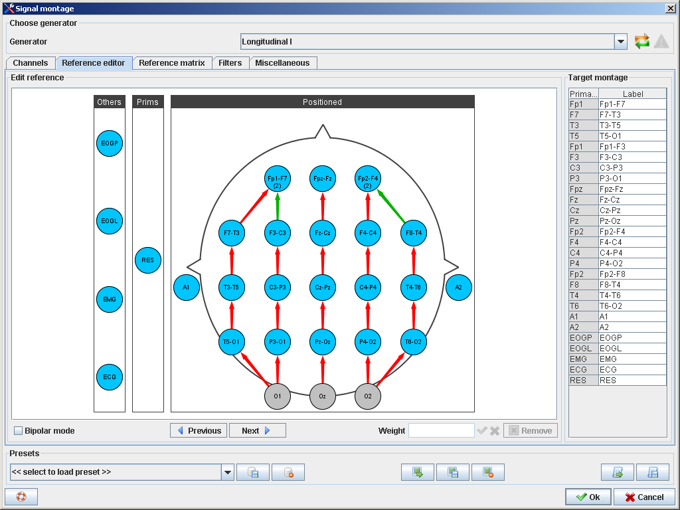Click the Weight input field

441,430
